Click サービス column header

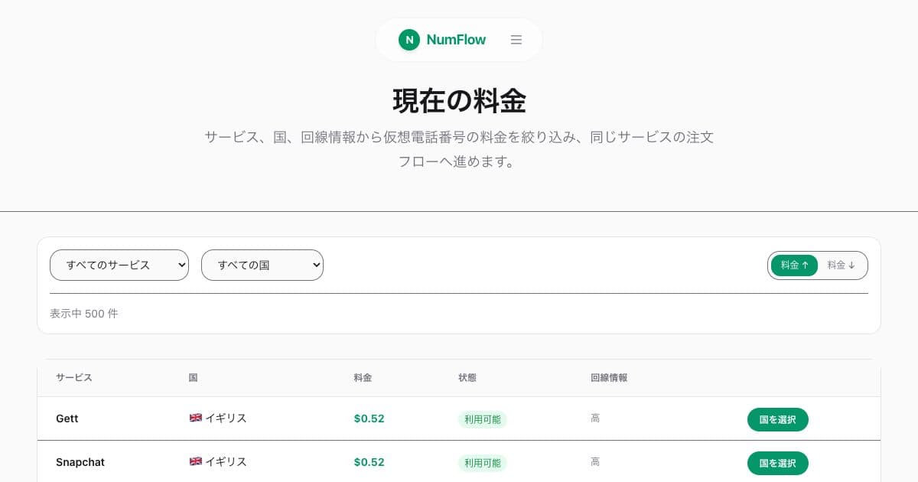click(x=74, y=378)
